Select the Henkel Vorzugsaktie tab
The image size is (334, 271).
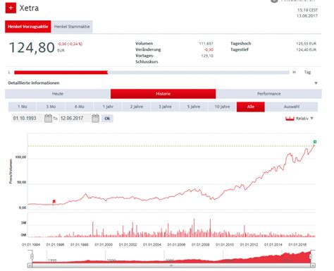(x=28, y=27)
